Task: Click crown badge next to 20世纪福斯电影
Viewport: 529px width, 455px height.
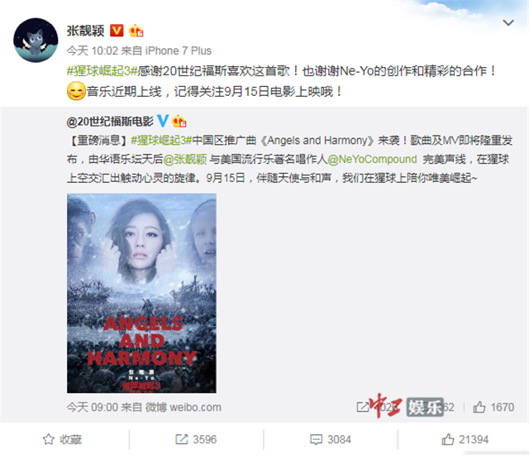Action: point(179,121)
